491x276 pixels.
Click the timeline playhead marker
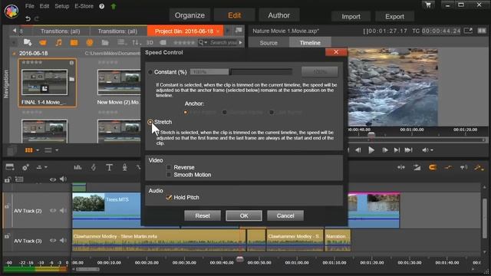[x=240, y=259]
